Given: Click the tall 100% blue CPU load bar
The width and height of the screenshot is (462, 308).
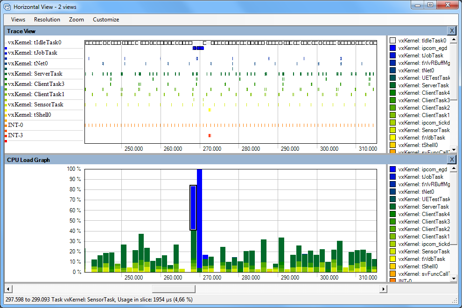Looking at the screenshot, I should [x=199, y=218].
